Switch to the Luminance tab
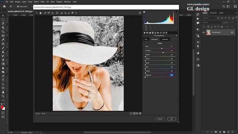Image resolution: width=238 pixels, height=134 pixels. (x=165, y=39)
